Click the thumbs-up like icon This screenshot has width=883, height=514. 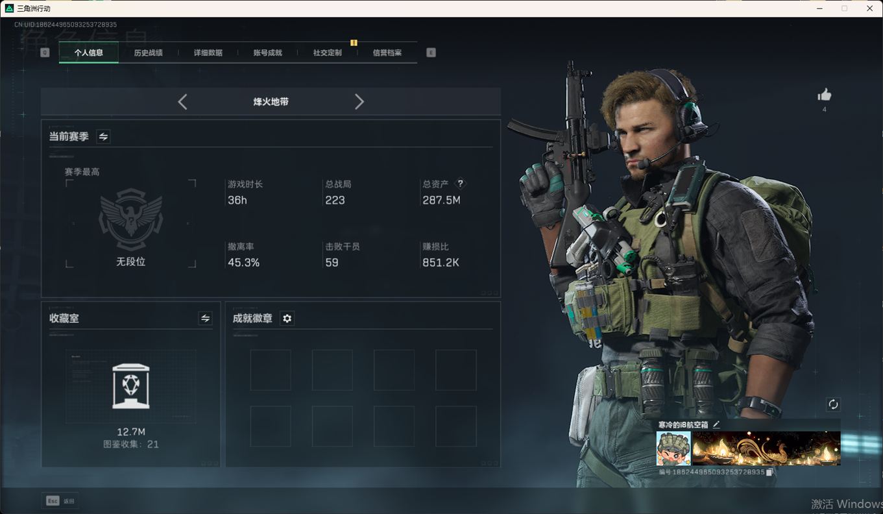[x=825, y=95]
